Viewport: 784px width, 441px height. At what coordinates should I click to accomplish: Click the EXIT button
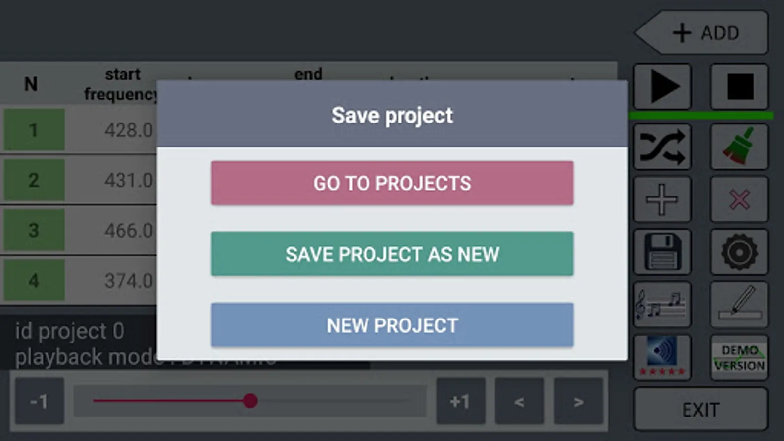click(701, 409)
